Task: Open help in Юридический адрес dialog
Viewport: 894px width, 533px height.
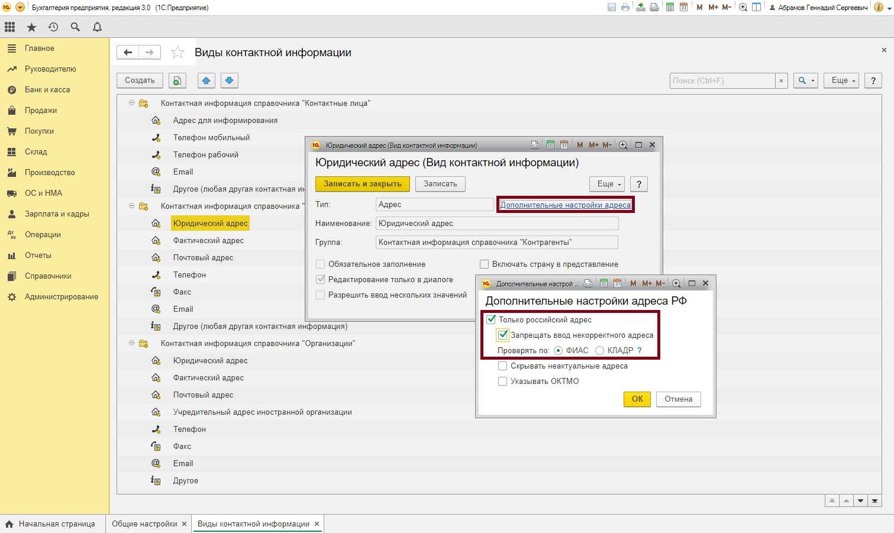Action: 639,184
